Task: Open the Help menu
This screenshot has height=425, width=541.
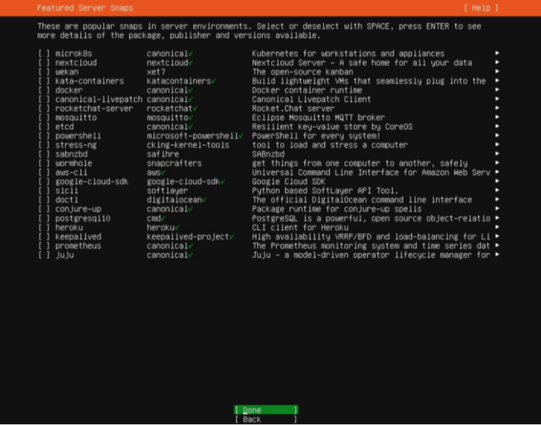Action: pyautogui.click(x=480, y=8)
